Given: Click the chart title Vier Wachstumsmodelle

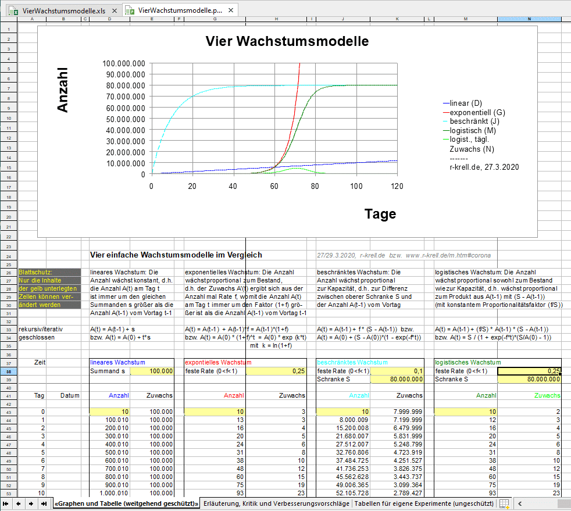Looking at the screenshot, I should click(287, 42).
